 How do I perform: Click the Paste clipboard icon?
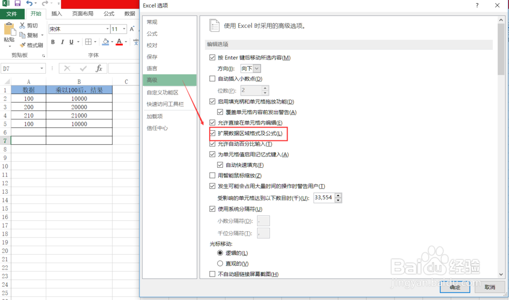(9, 29)
